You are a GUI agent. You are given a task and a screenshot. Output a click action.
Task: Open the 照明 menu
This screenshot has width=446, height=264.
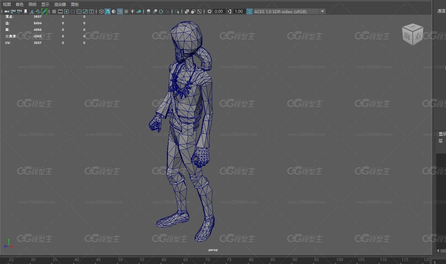32,4
